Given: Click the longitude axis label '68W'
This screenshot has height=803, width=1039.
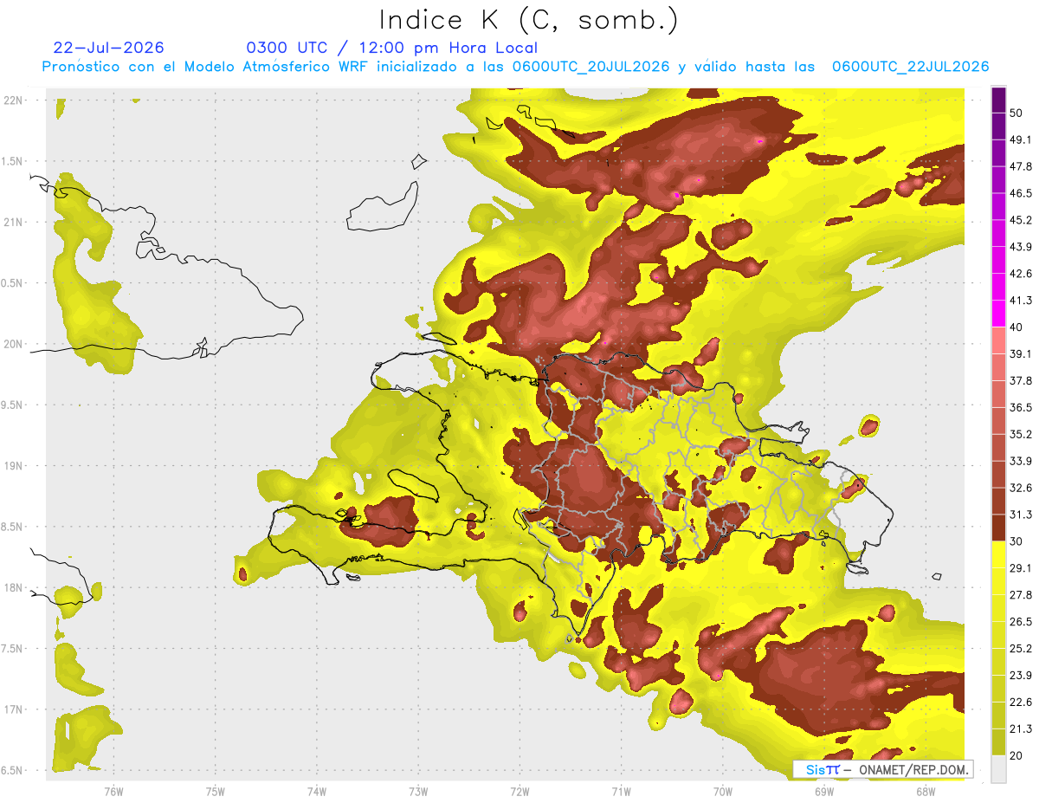Looking at the screenshot, I should 926,791.
